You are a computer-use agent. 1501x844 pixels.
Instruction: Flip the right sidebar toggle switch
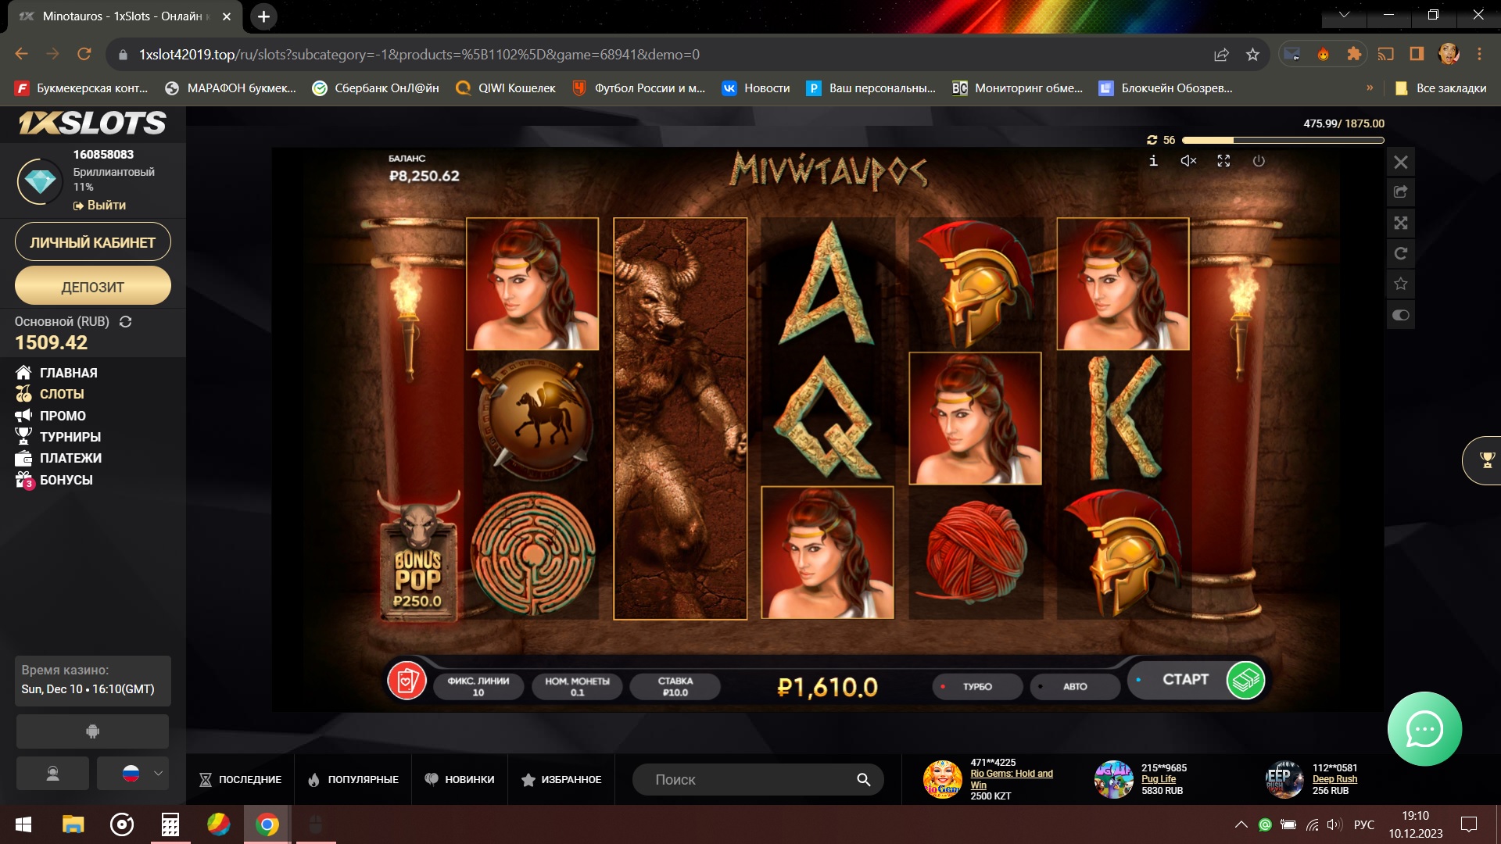tap(1401, 315)
